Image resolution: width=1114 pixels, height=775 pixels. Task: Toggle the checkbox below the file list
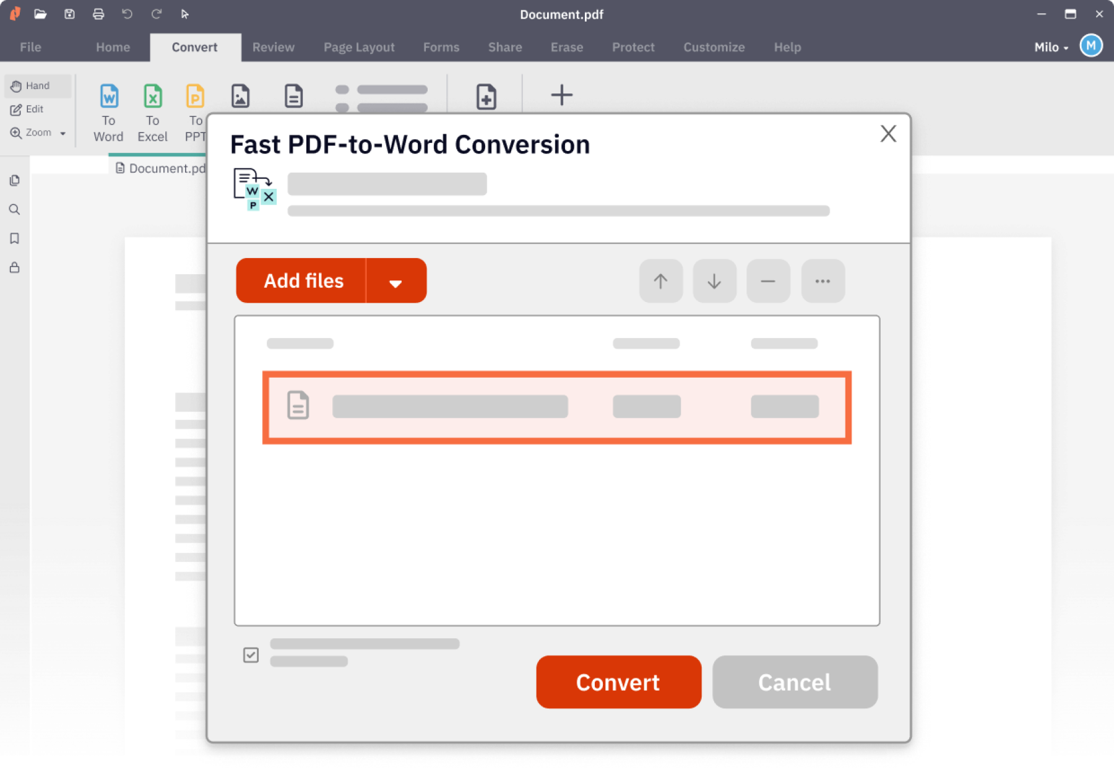point(251,654)
